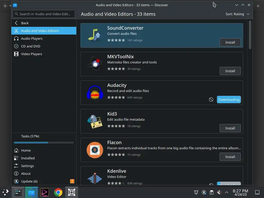
Task: Click the 649 ratings text
Action: [x=135, y=97]
